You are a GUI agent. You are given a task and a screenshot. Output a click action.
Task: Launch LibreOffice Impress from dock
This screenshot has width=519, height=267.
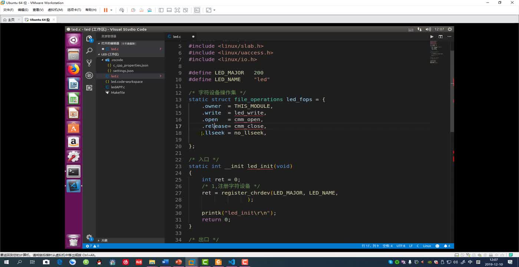[73, 113]
